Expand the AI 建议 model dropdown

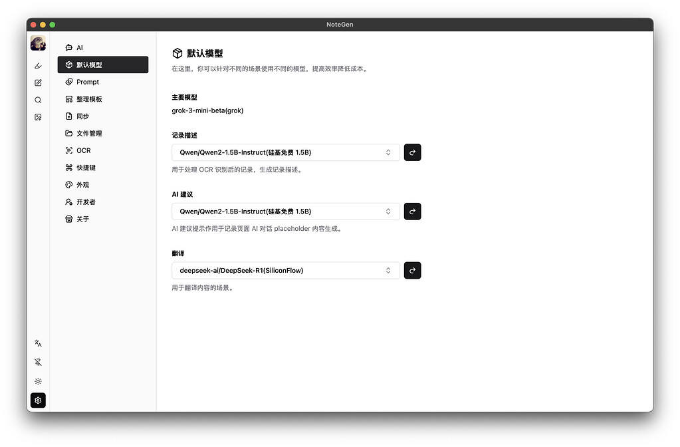coord(286,212)
